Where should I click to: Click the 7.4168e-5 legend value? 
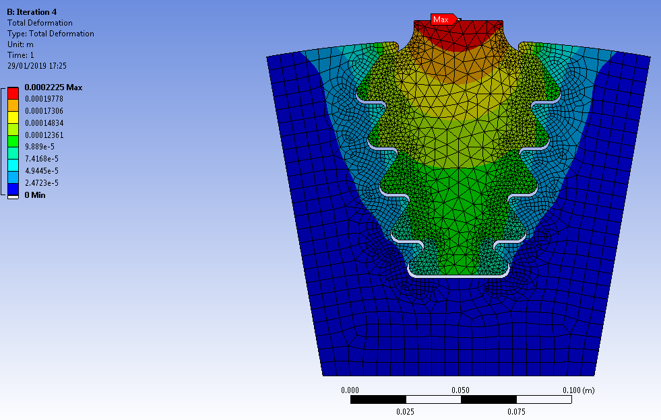coord(42,159)
